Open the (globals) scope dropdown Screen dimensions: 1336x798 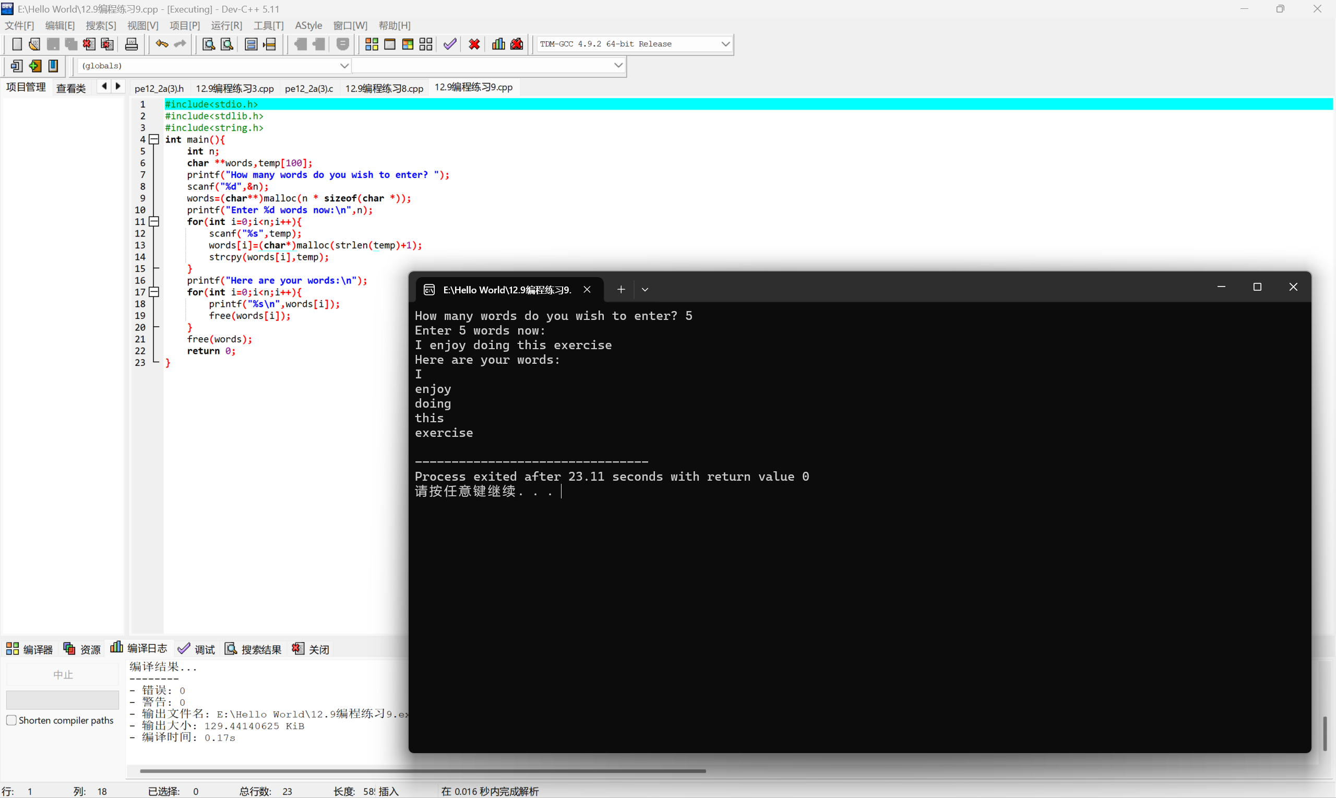(344, 66)
